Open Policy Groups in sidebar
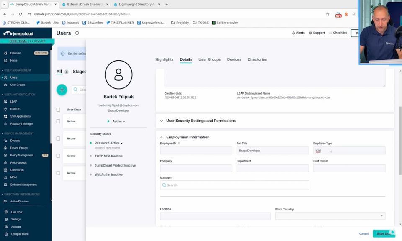 coord(18,163)
